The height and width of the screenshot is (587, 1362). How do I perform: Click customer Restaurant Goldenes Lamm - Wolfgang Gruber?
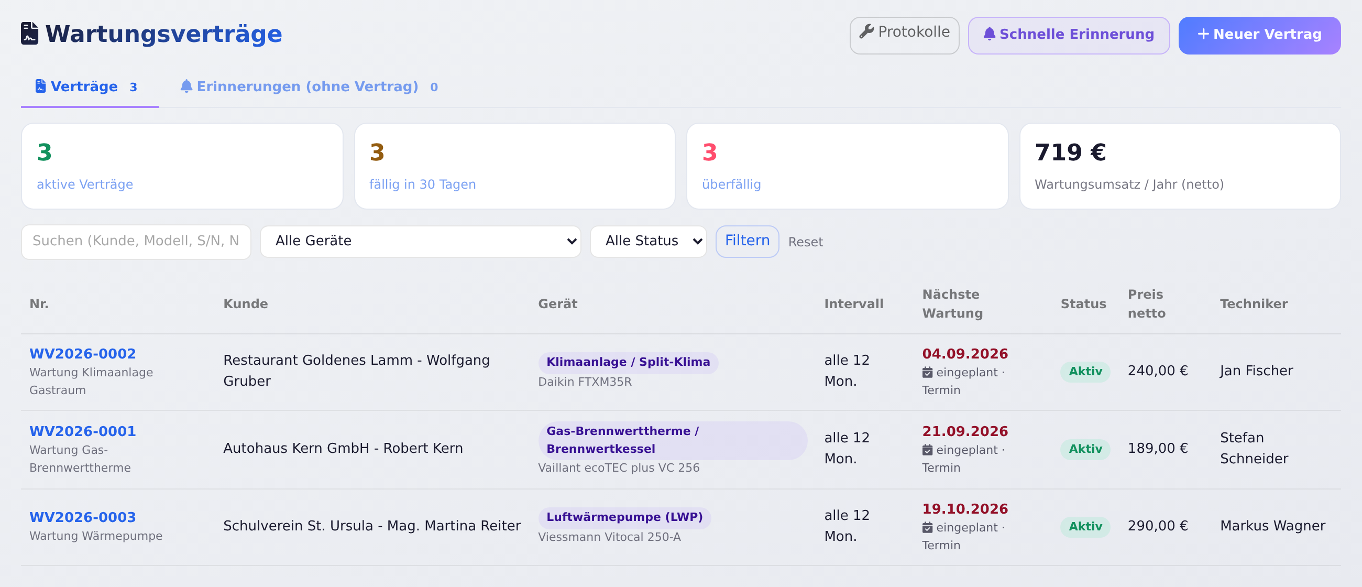coord(356,371)
